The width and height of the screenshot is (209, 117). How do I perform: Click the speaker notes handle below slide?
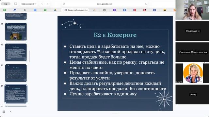click(115, 114)
